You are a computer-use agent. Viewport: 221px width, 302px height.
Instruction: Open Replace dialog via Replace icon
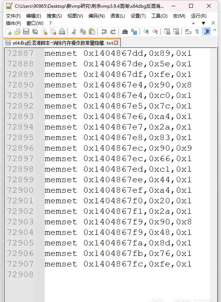click(134, 32)
